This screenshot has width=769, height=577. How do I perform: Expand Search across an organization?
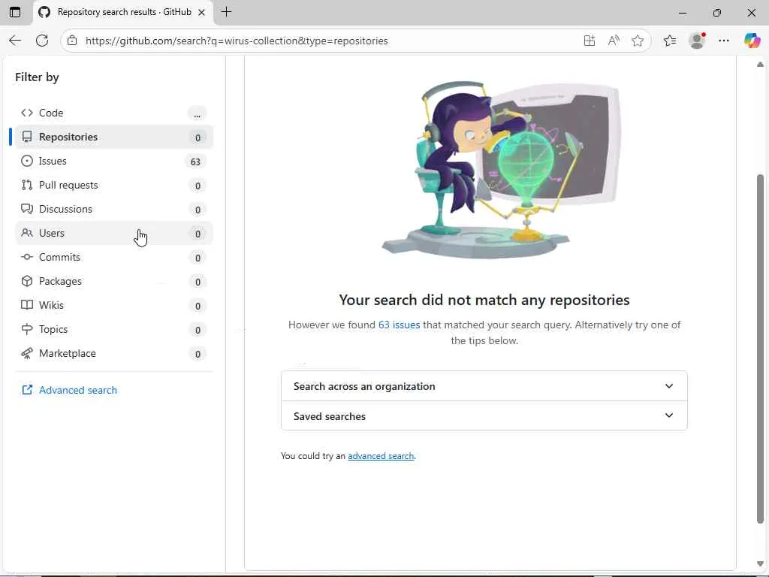point(484,386)
